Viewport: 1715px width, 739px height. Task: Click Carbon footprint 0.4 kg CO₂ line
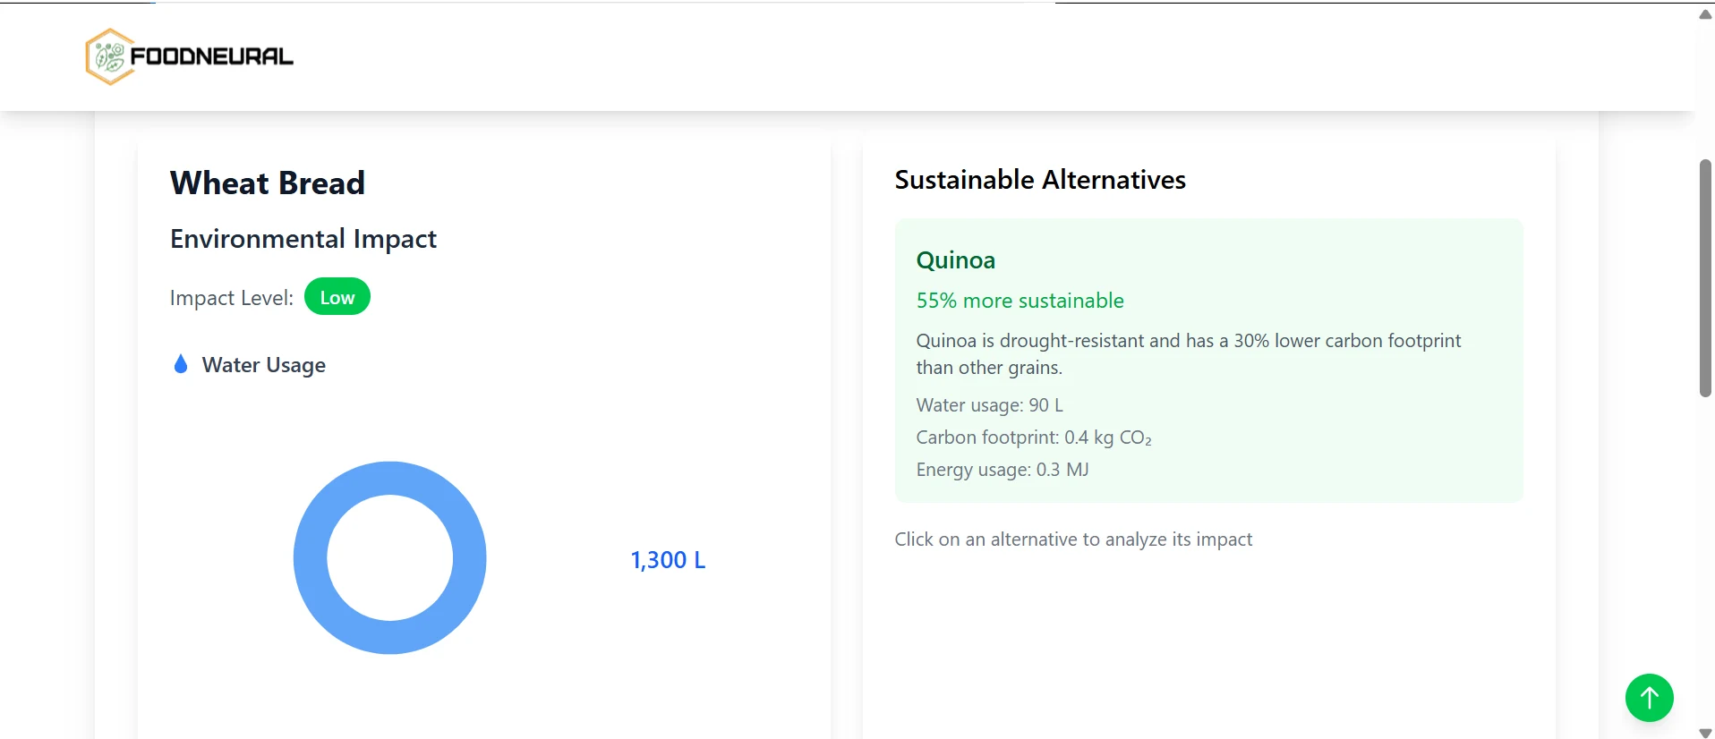[1034, 437]
